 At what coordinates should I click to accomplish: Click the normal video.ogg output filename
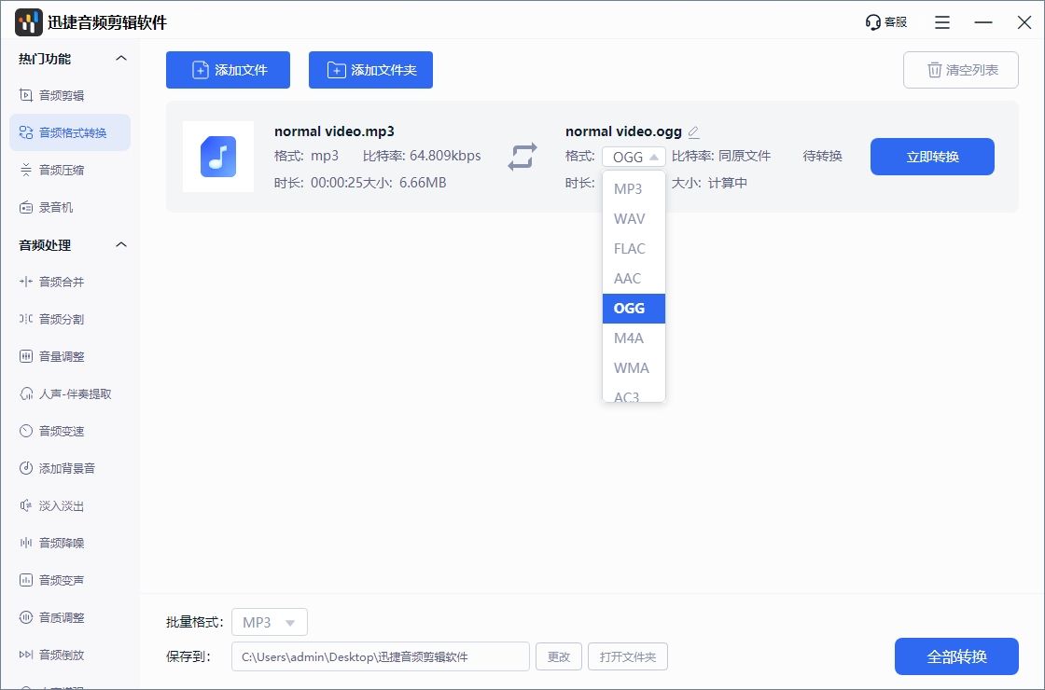(623, 131)
